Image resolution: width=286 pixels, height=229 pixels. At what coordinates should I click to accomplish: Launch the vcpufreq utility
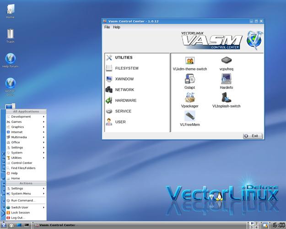[227, 64]
